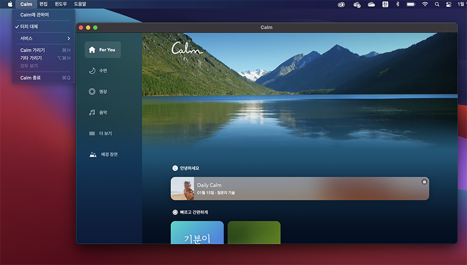The image size is (467, 265).
Task: Open the 윈도우 menu
Action: 61,4
